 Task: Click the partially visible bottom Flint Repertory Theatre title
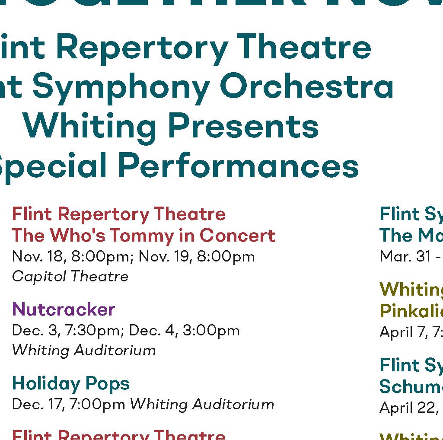pyautogui.click(x=119, y=435)
